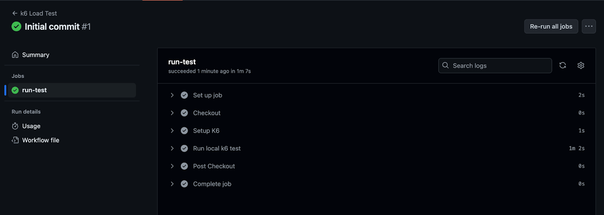The width and height of the screenshot is (604, 215).
Task: Open the log settings gear
Action: [x=581, y=65]
